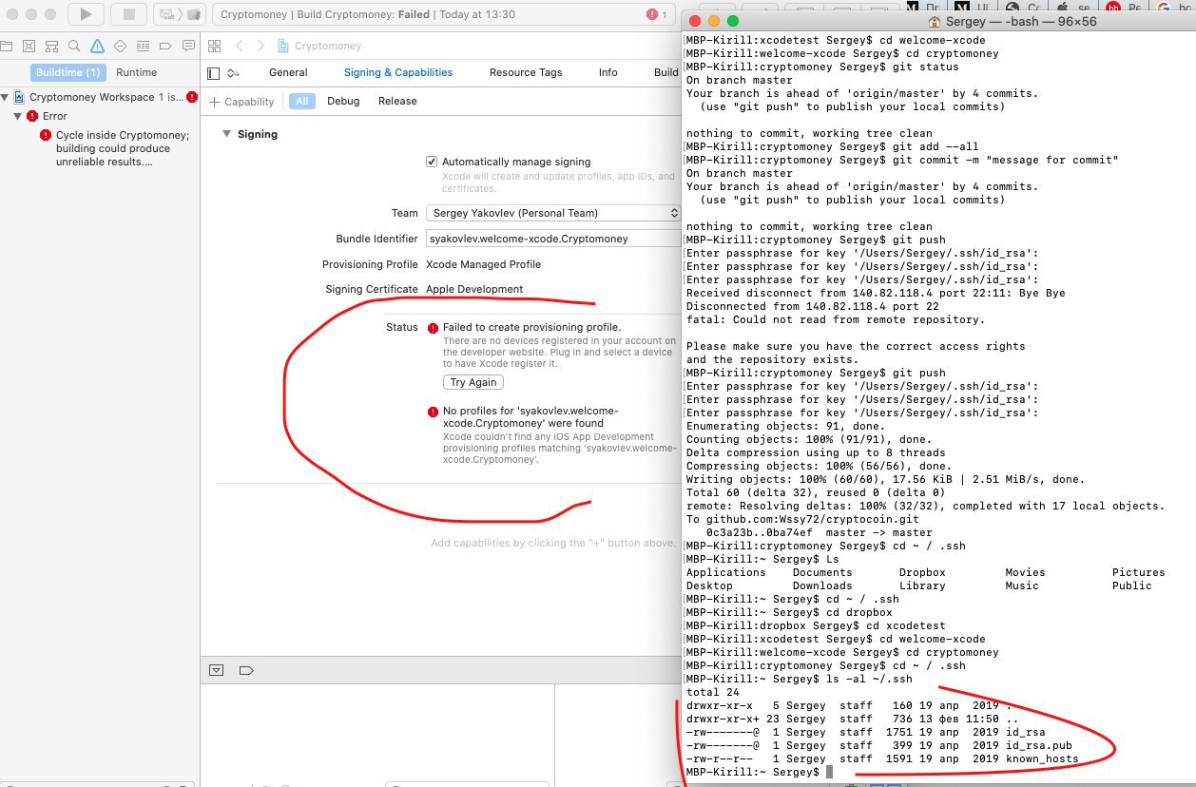Click the 'Apple Development' certificate value
This screenshot has height=787, width=1196.
coord(474,289)
